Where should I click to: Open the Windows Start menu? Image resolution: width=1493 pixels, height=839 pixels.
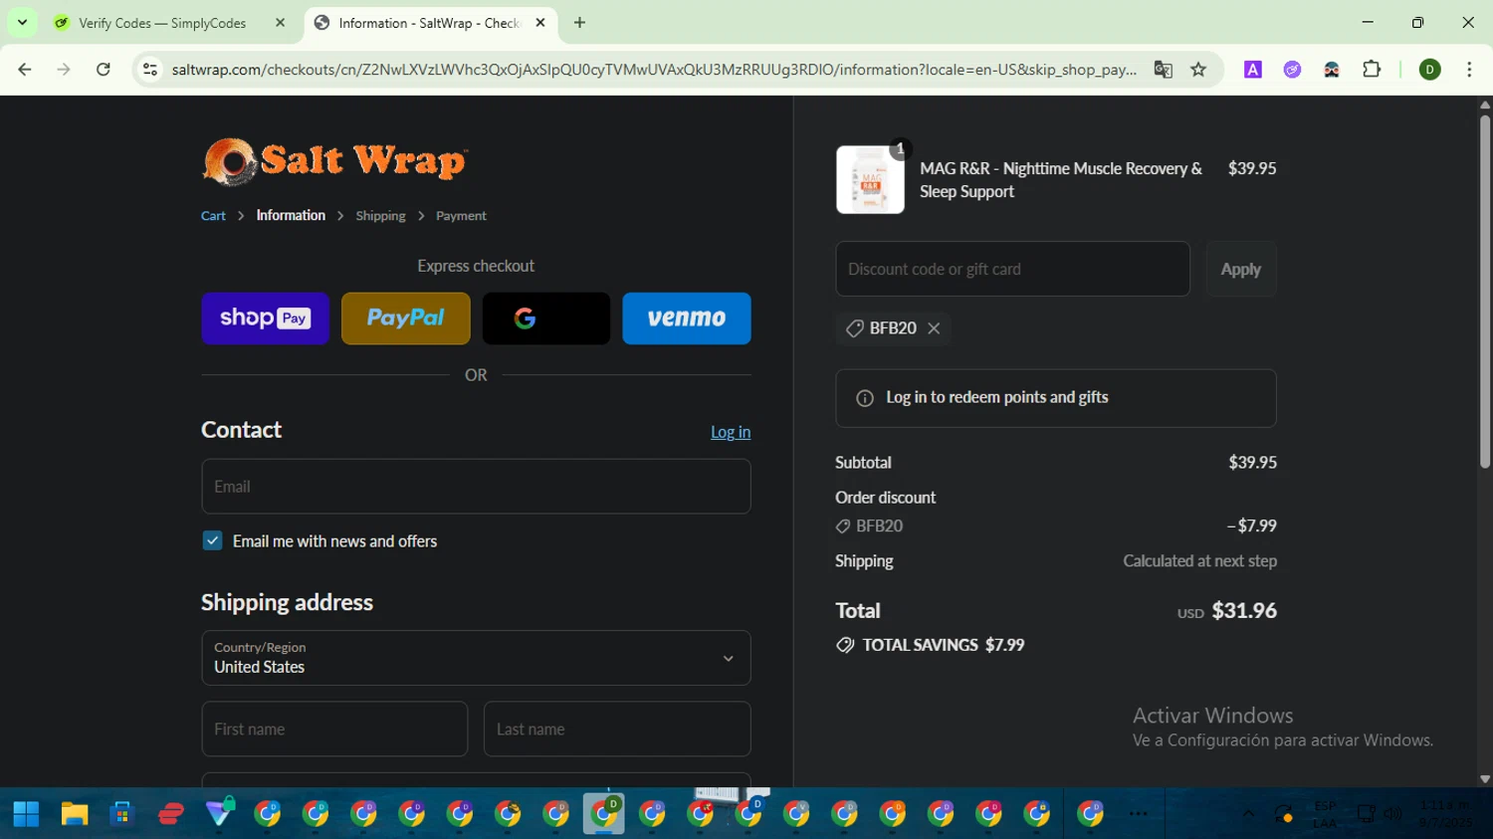(26, 814)
